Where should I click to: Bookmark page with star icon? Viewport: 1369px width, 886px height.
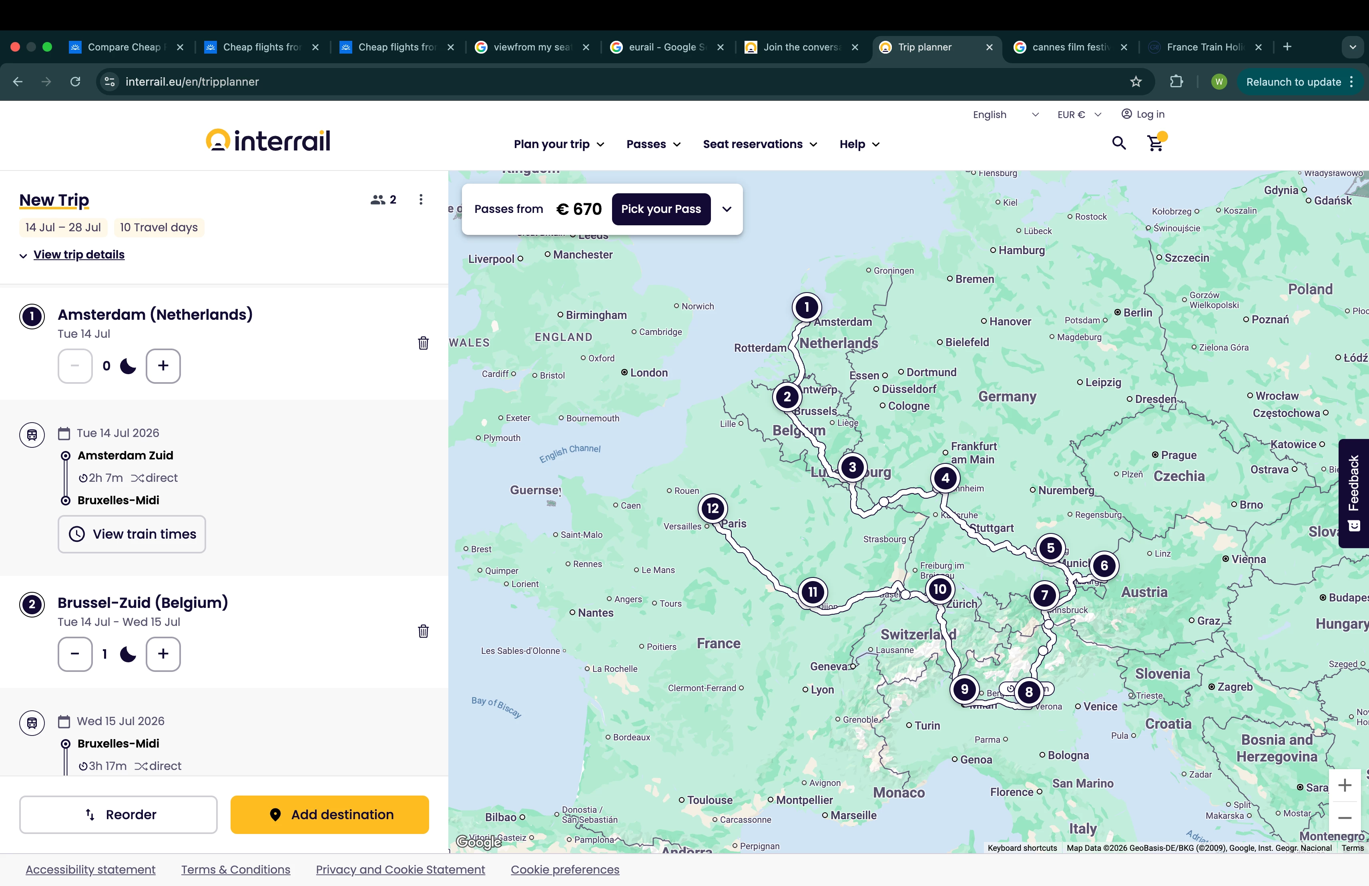1136,82
